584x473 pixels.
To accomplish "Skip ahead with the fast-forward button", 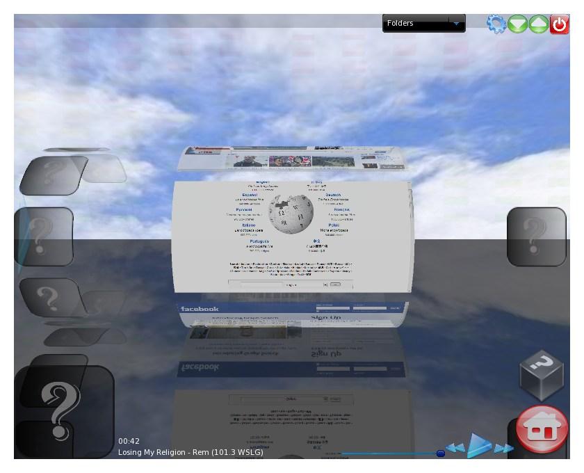I will pos(503,448).
